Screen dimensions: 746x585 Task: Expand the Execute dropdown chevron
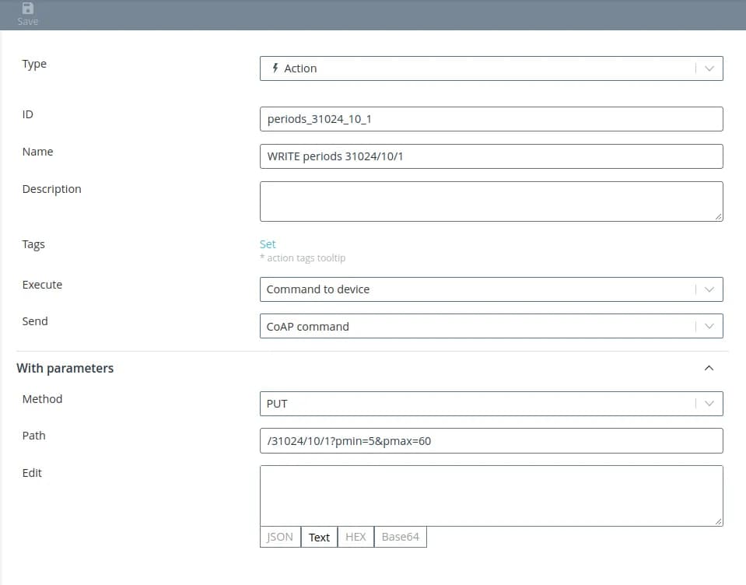709,289
